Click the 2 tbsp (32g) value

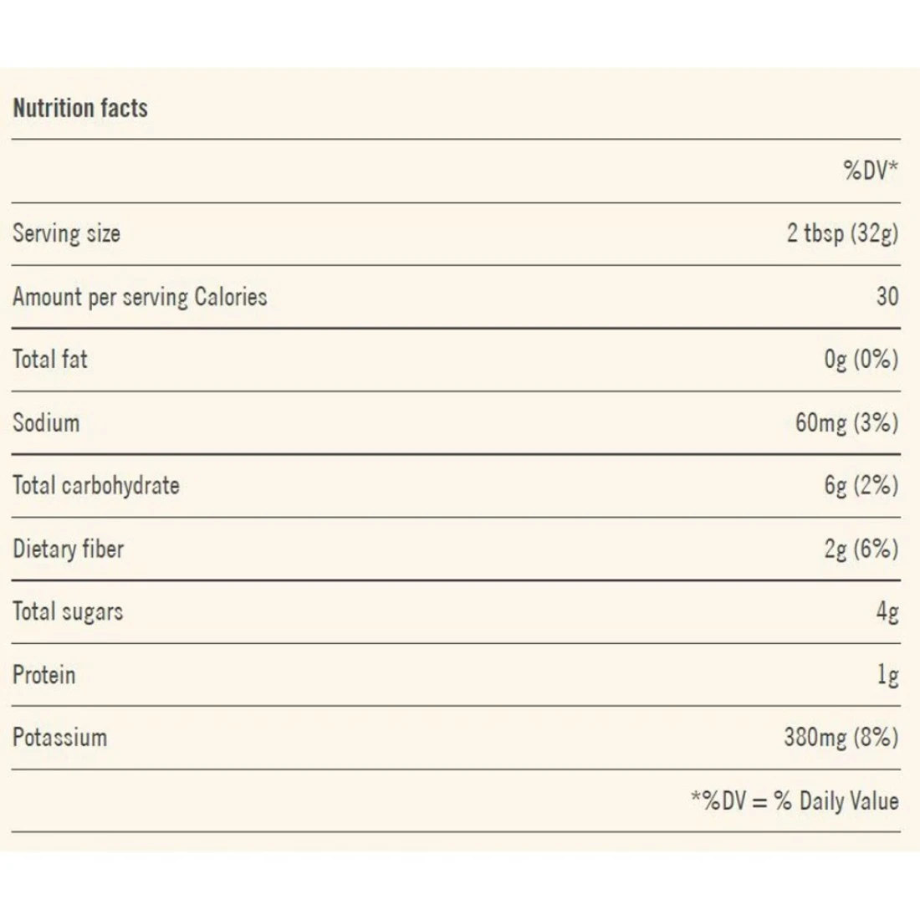[842, 233]
